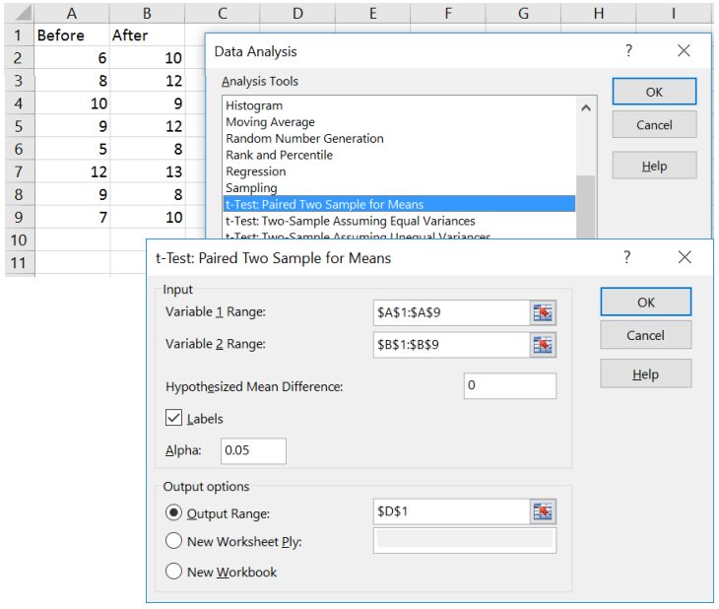Image resolution: width=719 pixels, height=609 pixels.
Task: Select column A header
Action: (72, 14)
